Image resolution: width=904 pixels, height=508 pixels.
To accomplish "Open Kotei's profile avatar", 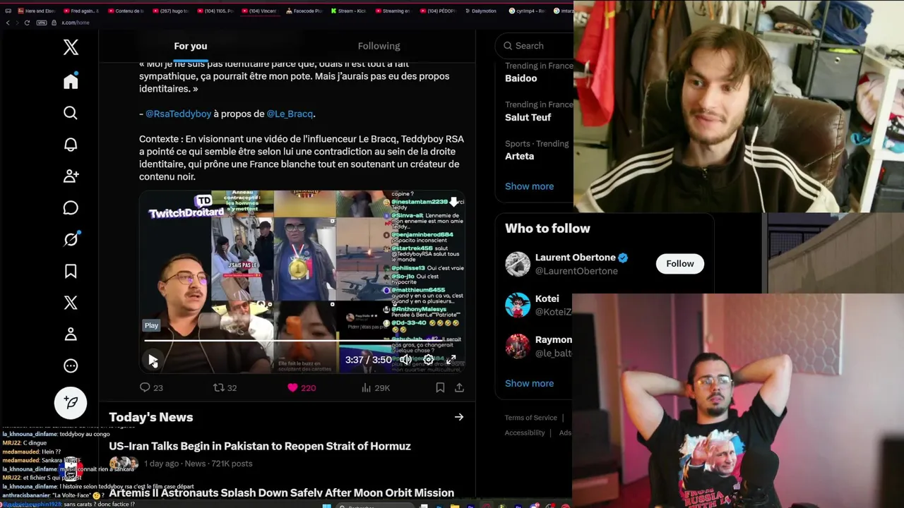I will 518,305.
